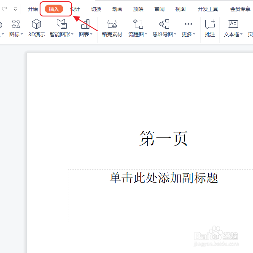
Task: Go to the 切换 tab
Action: pos(96,9)
